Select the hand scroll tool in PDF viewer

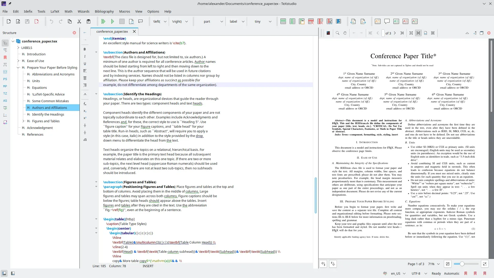345,33
